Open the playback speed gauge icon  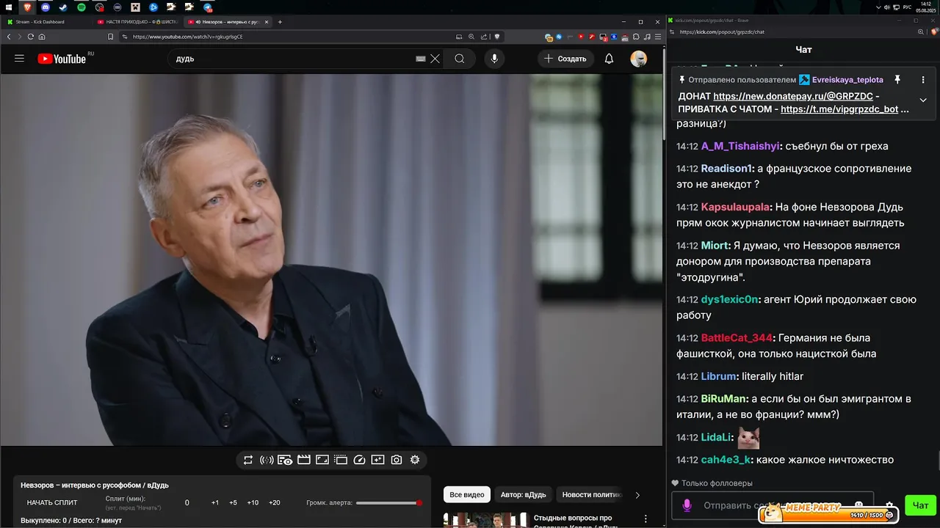click(359, 460)
